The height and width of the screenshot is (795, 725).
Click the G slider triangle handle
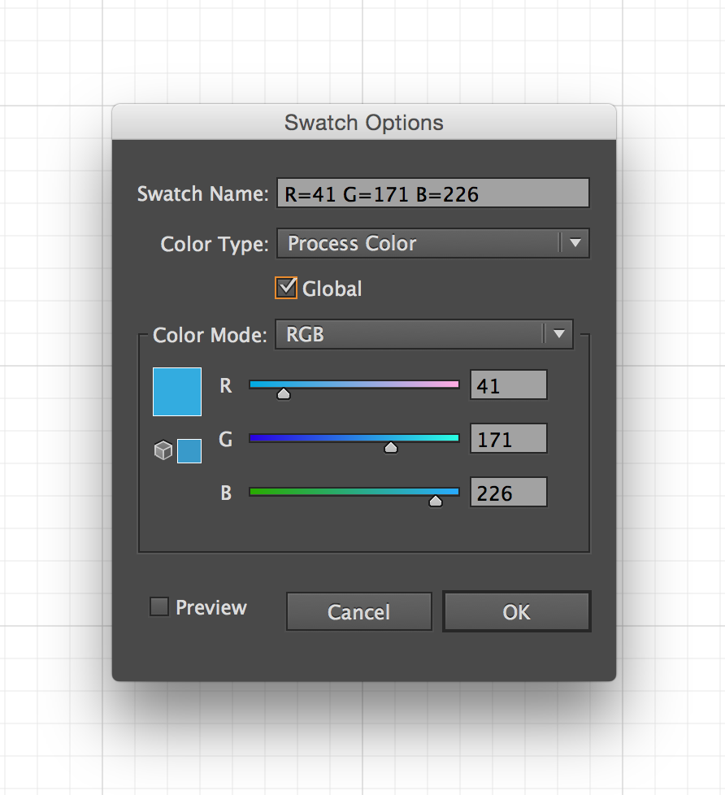tap(391, 447)
